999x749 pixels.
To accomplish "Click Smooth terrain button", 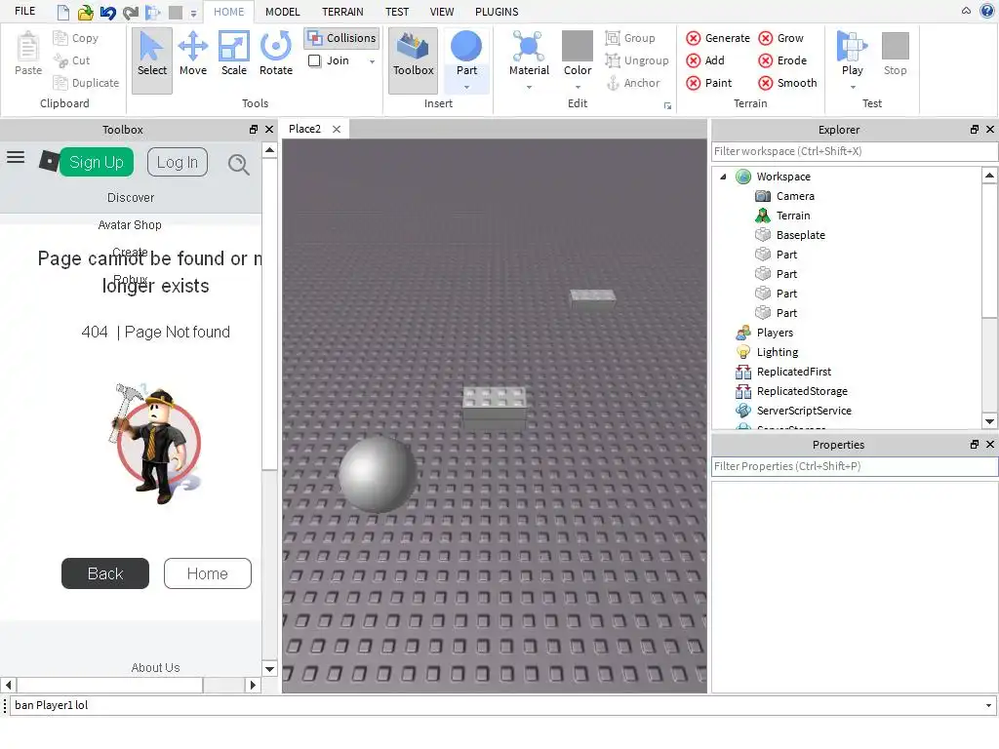I will pos(787,83).
